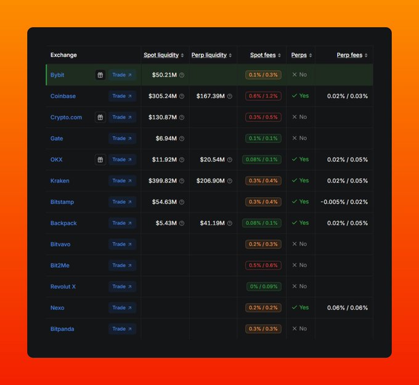This screenshot has height=385, width=419.
Task: Click the Trade button for Backpack
Action: [x=122, y=223]
